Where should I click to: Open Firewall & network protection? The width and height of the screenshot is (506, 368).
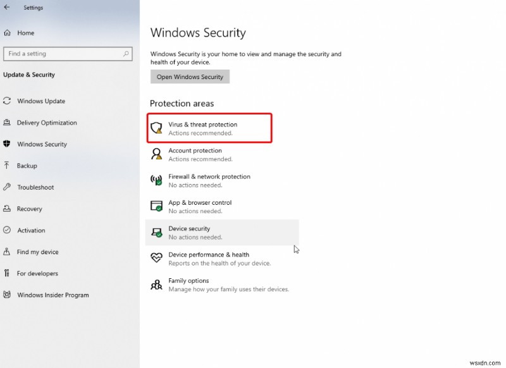click(x=209, y=180)
